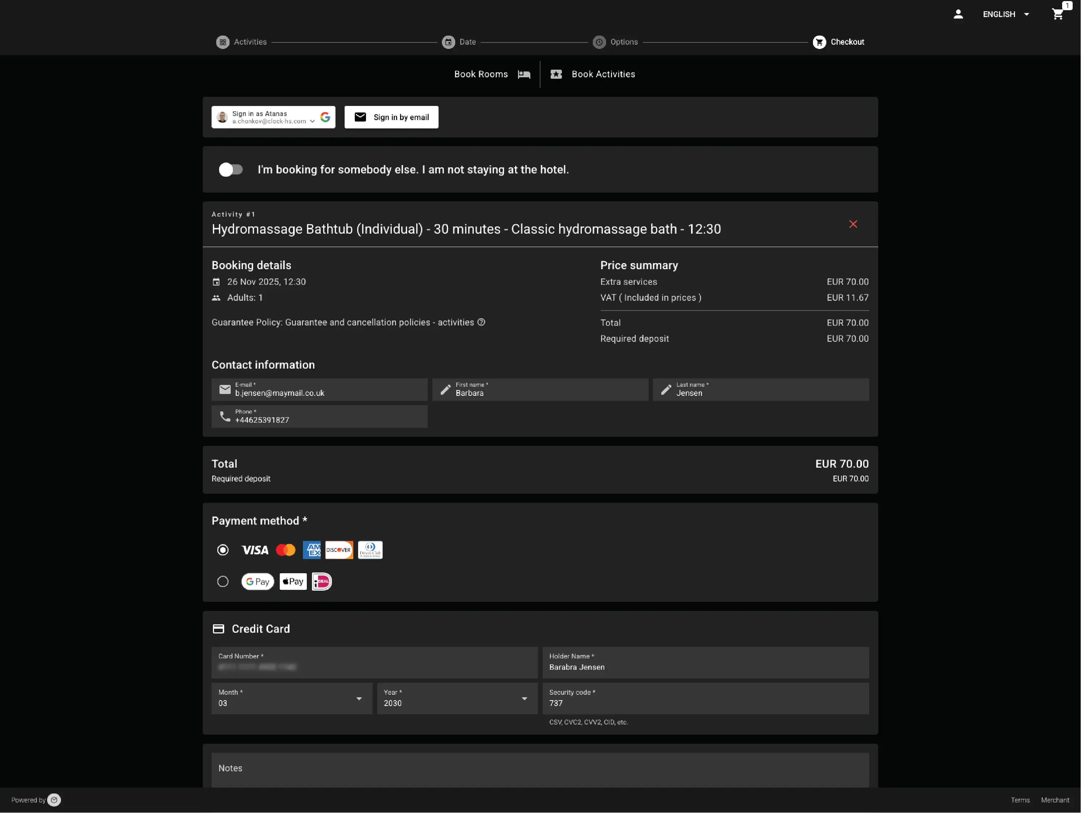Click the Book Rooms bed icon
This screenshot has height=813, width=1081.
(x=524, y=74)
